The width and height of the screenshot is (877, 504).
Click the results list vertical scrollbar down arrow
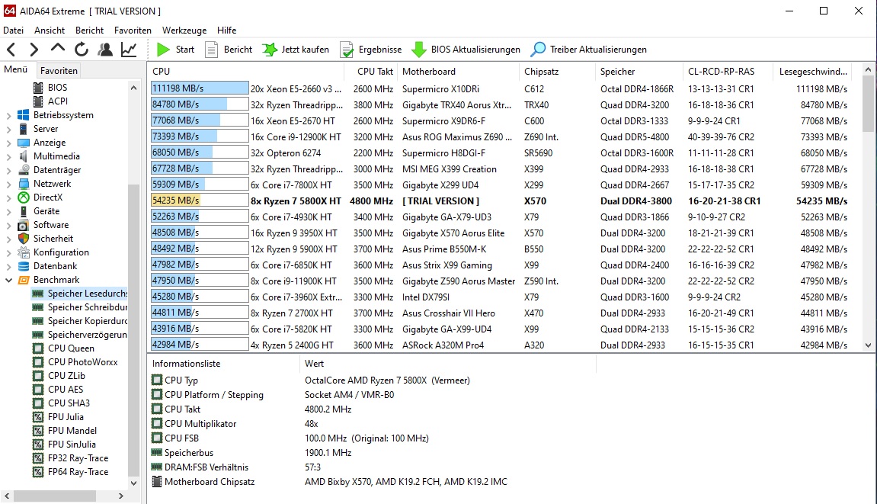(868, 345)
